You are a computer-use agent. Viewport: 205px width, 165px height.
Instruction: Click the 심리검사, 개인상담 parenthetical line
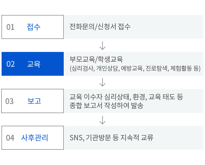pos(135,68)
